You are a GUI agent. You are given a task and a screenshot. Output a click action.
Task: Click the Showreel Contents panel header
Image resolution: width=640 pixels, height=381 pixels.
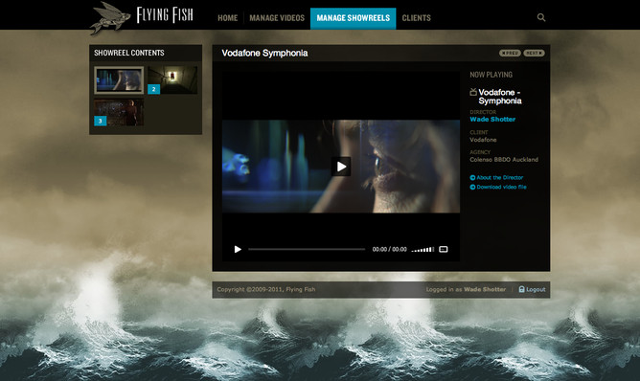click(x=146, y=53)
